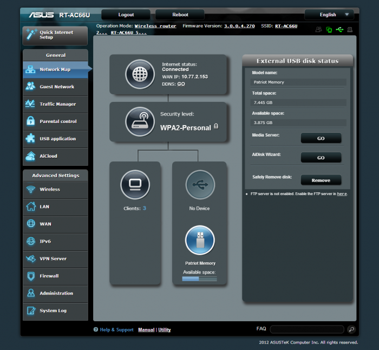Select the No Device USB icon
The height and width of the screenshot is (350, 379).
(200, 185)
